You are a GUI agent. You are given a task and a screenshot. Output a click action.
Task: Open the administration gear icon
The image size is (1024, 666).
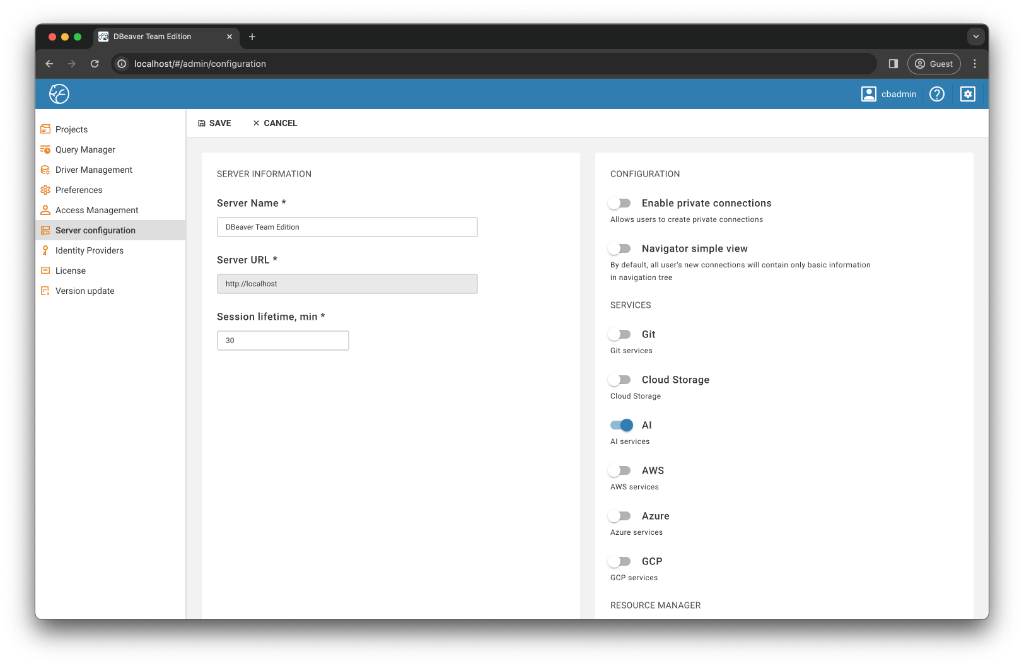click(x=968, y=94)
